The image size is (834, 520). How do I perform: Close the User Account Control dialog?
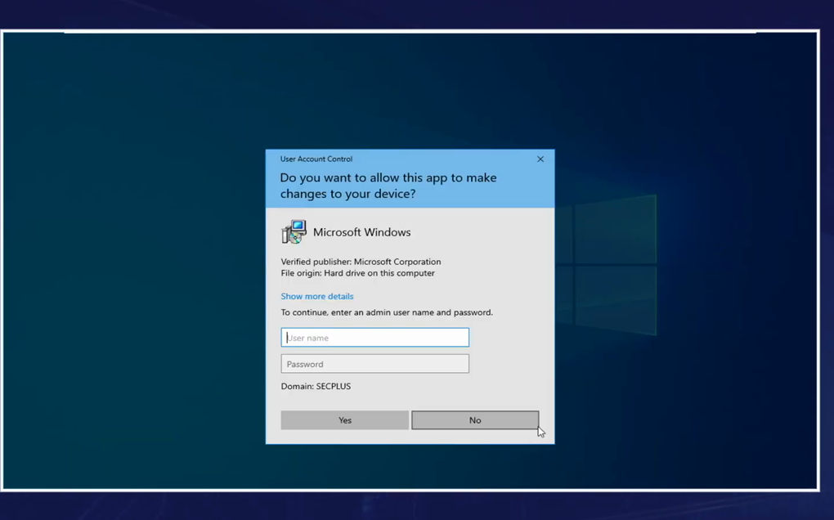click(x=540, y=159)
